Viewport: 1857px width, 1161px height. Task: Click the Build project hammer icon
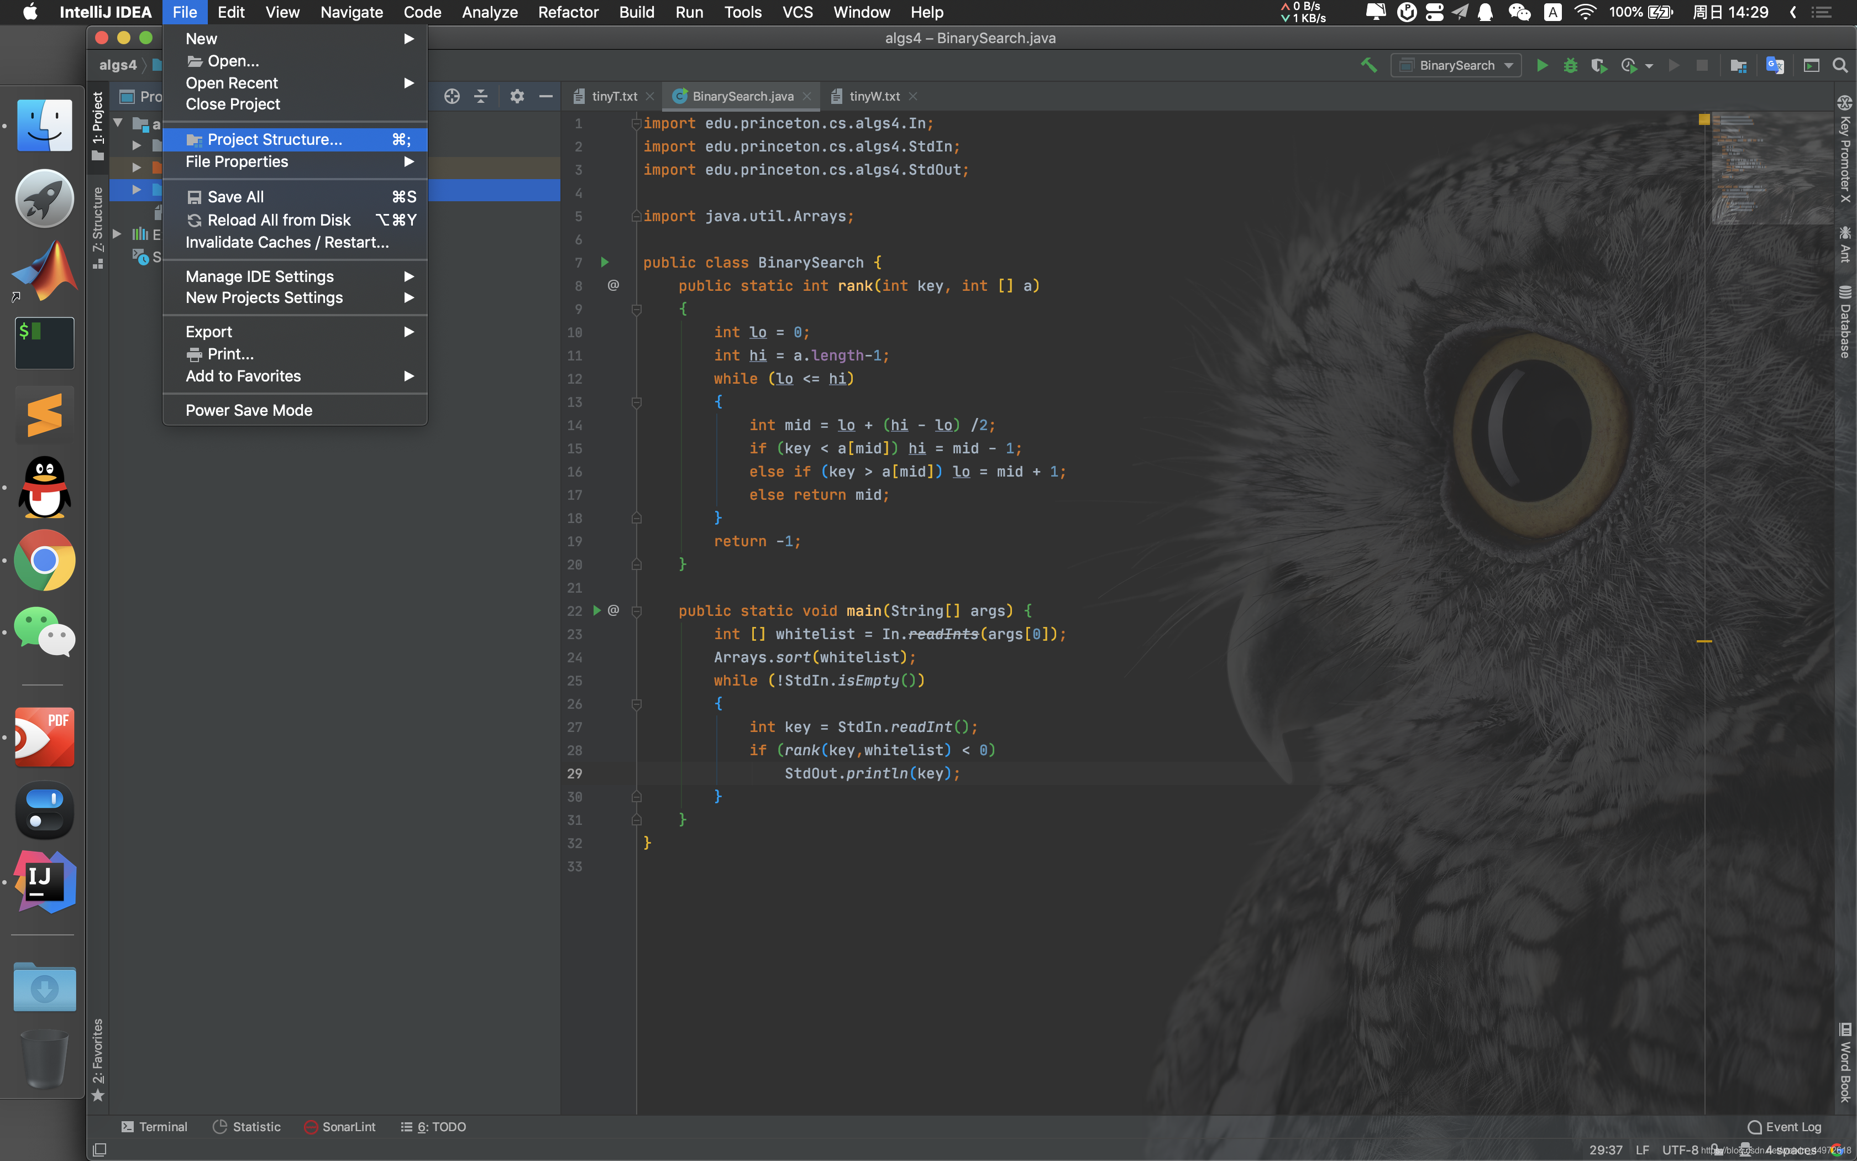click(1369, 65)
